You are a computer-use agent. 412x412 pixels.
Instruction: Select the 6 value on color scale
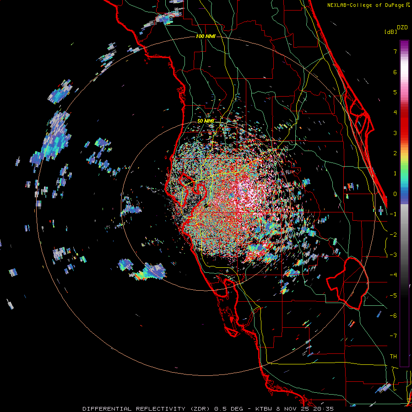coord(395,72)
